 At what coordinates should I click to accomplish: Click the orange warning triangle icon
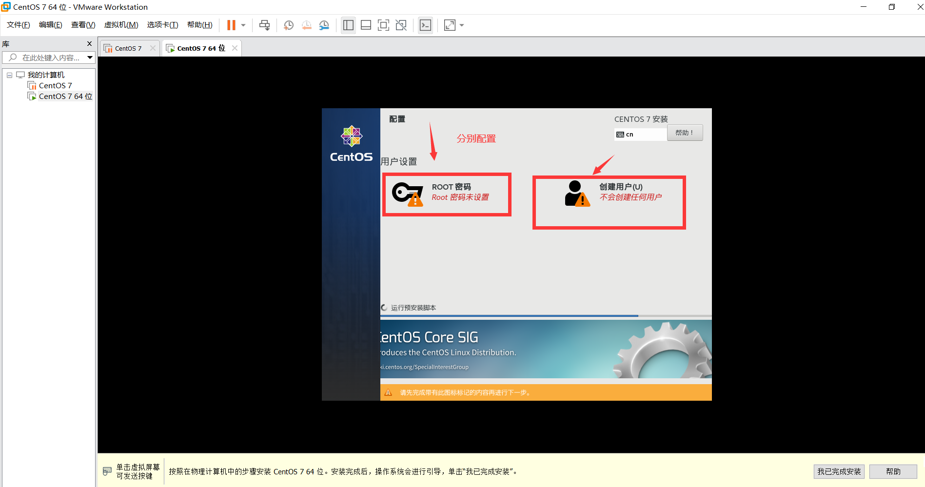click(388, 392)
